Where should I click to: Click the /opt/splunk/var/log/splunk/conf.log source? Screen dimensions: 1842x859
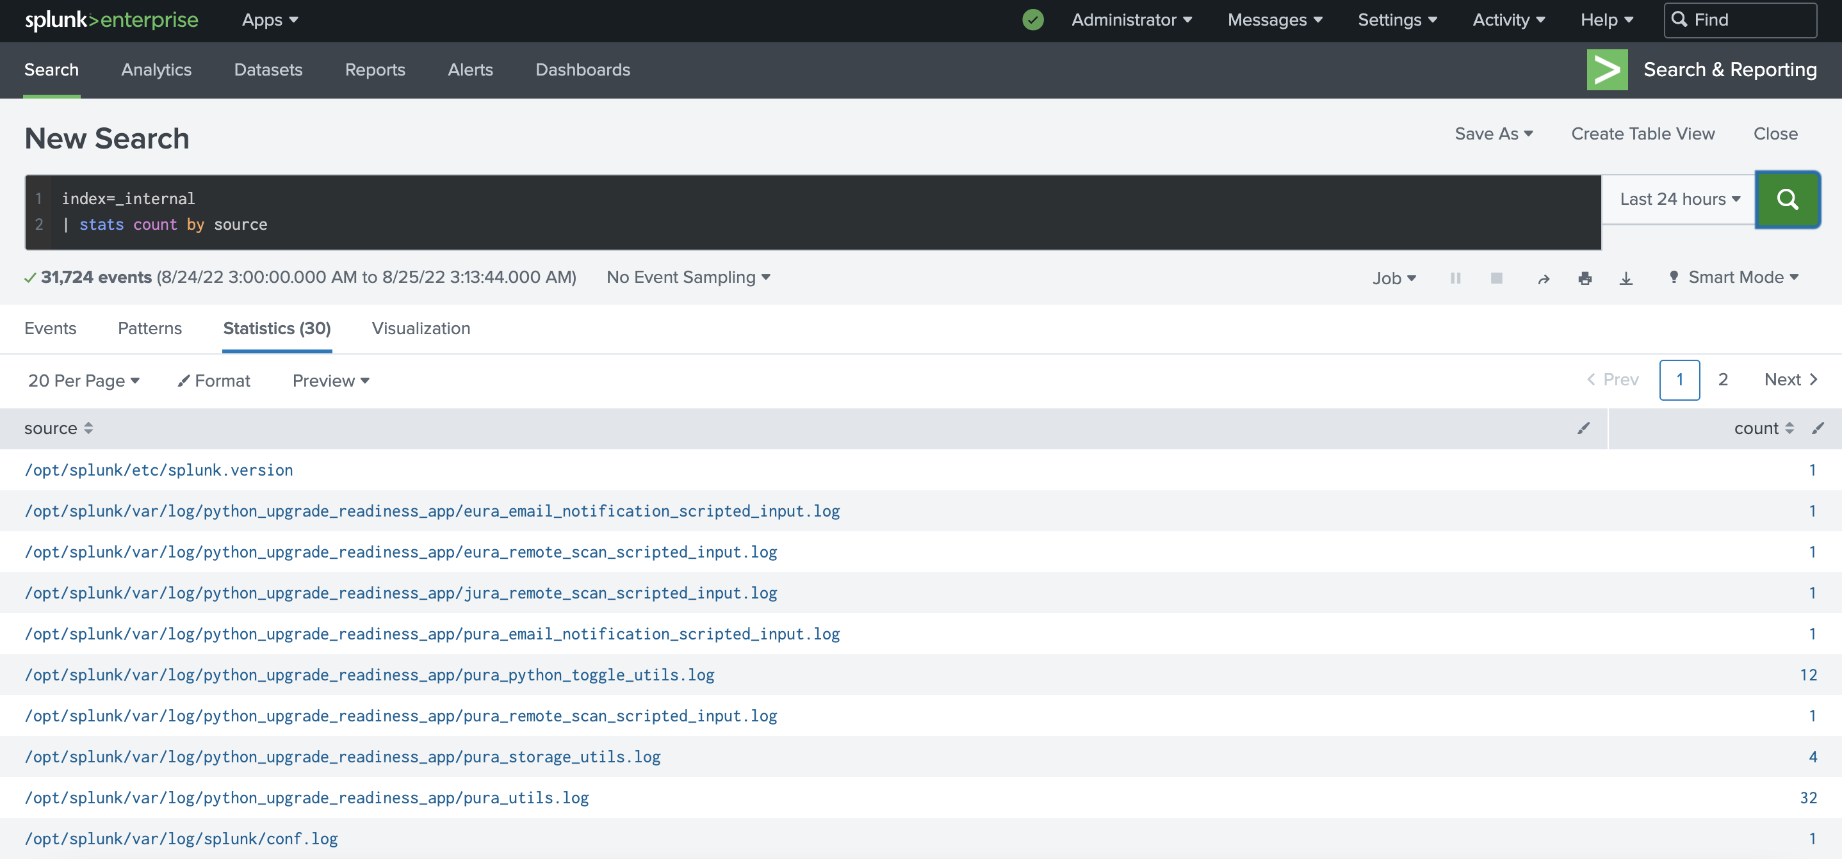pyautogui.click(x=181, y=839)
